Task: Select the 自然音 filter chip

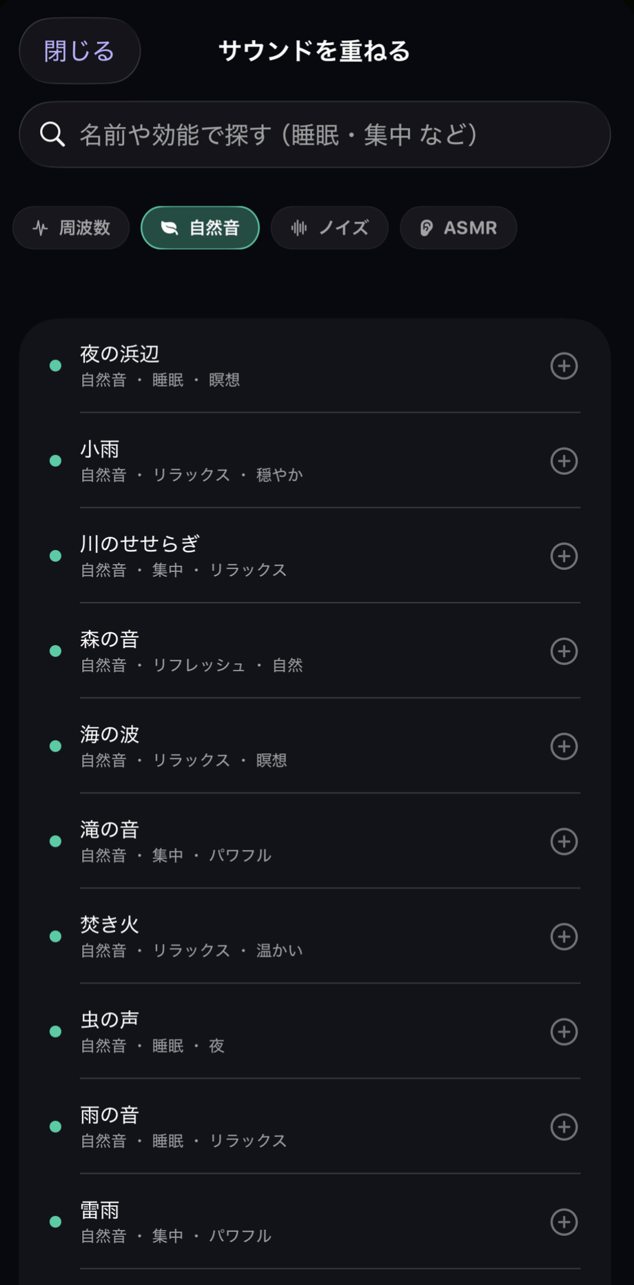Action: coord(200,227)
